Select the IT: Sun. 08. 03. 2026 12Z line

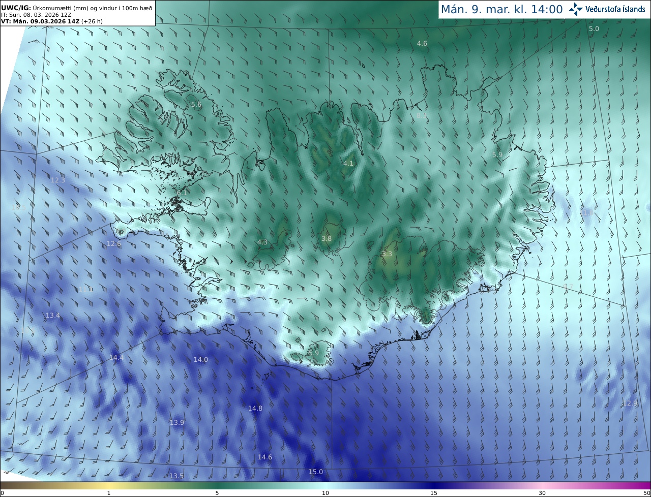pos(36,15)
